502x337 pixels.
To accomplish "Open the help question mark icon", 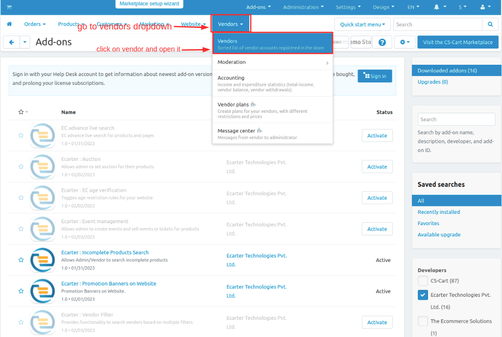I will (382, 42).
